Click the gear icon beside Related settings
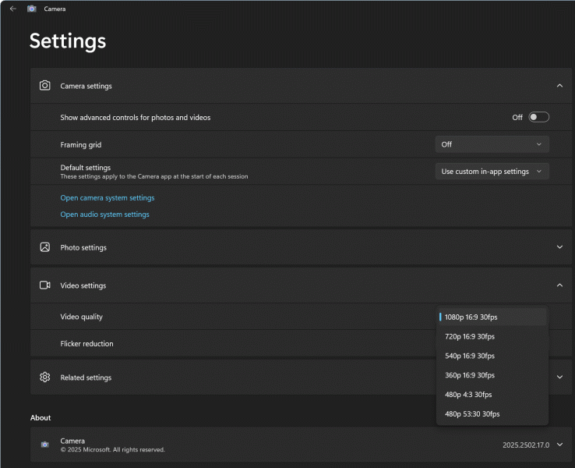Screen dimensions: 575x468 pos(45,378)
